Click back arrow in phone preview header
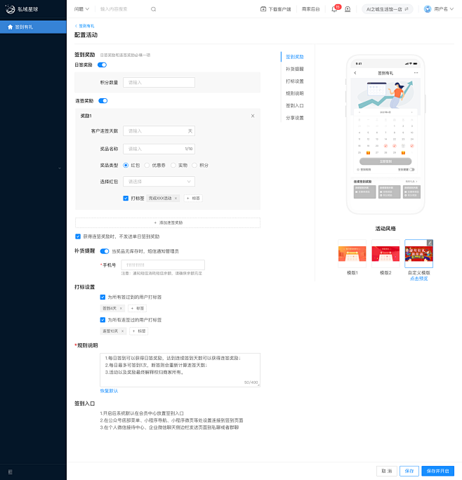The height and width of the screenshot is (480, 462). tap(355, 73)
